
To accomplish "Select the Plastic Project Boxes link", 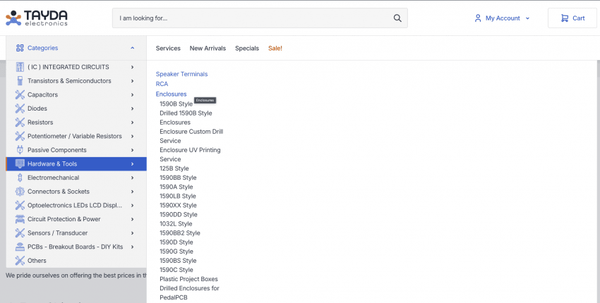I will point(188,279).
